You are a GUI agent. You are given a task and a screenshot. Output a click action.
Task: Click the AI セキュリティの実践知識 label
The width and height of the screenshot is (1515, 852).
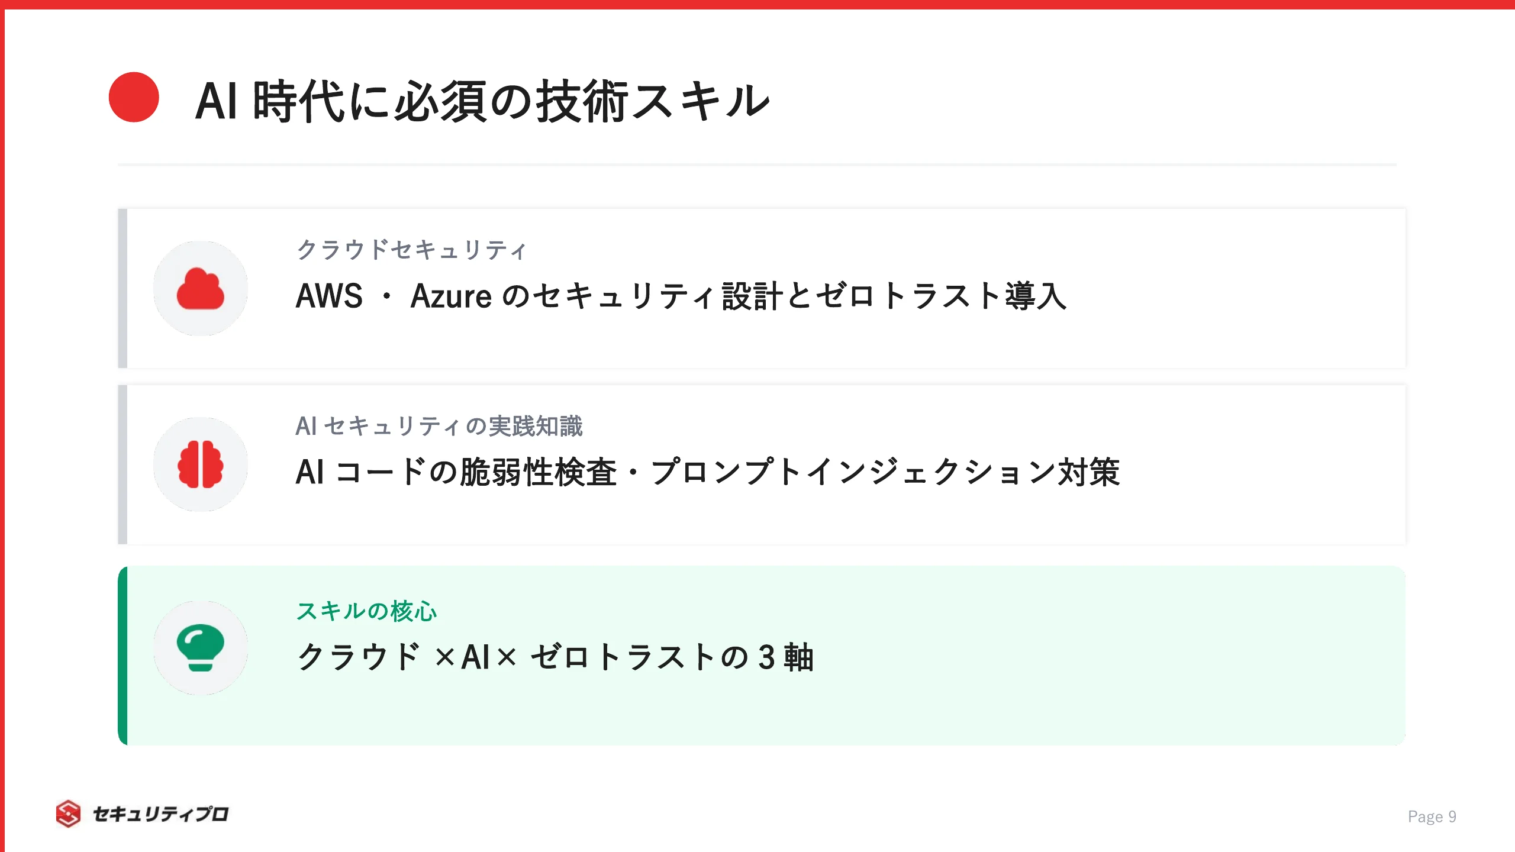pos(439,426)
